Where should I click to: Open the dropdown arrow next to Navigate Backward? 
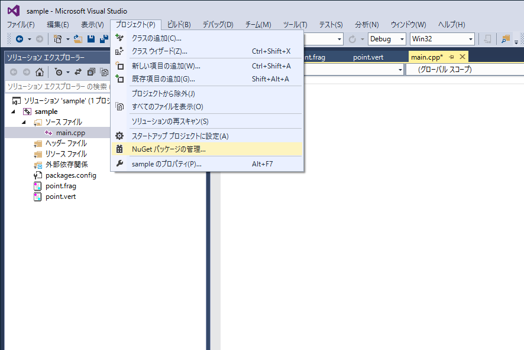click(x=30, y=40)
